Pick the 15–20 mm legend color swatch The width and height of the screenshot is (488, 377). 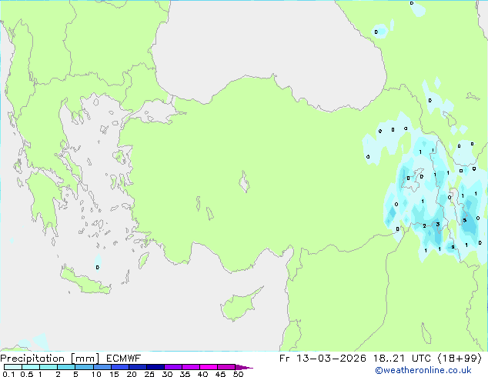point(119,367)
